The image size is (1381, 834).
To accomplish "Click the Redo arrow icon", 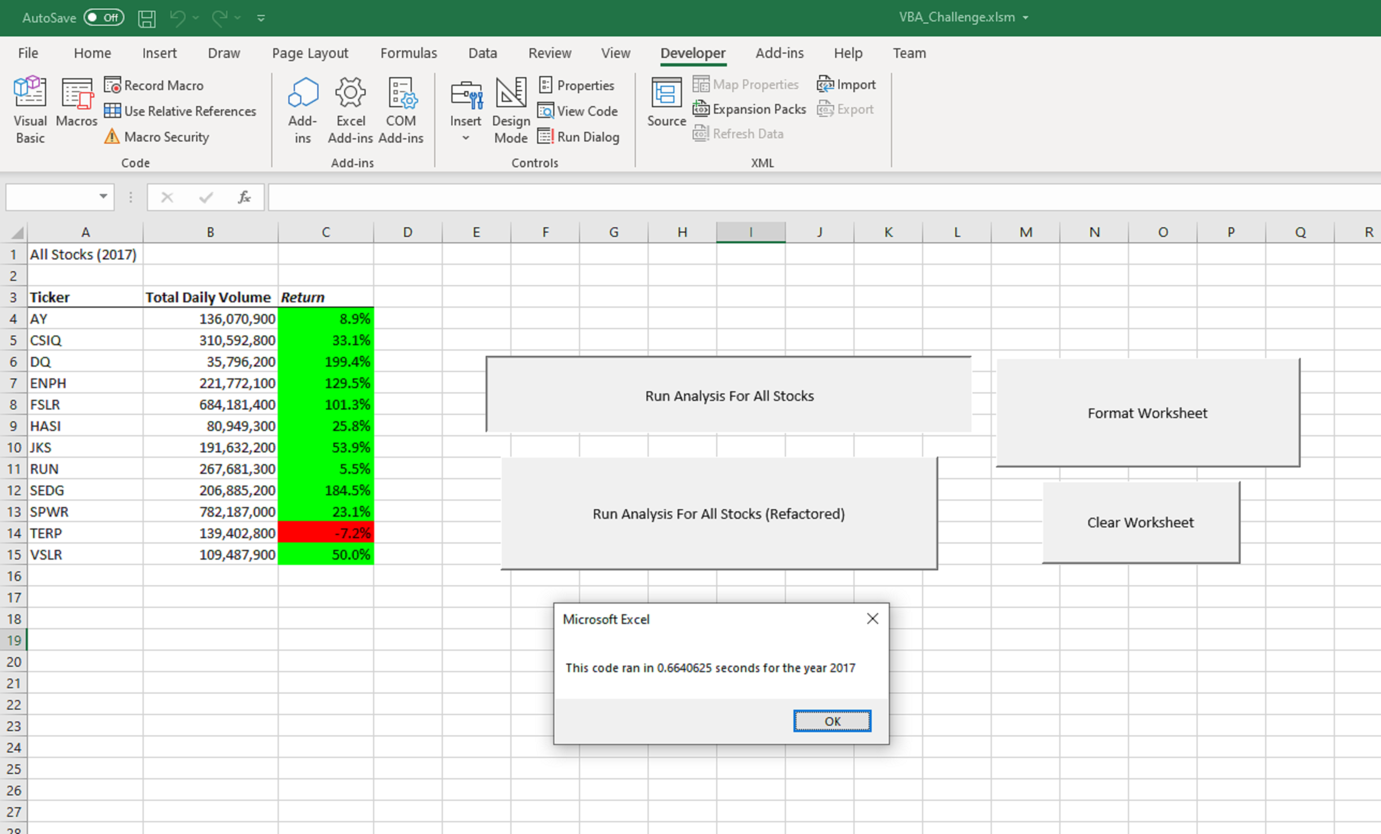I will [220, 18].
